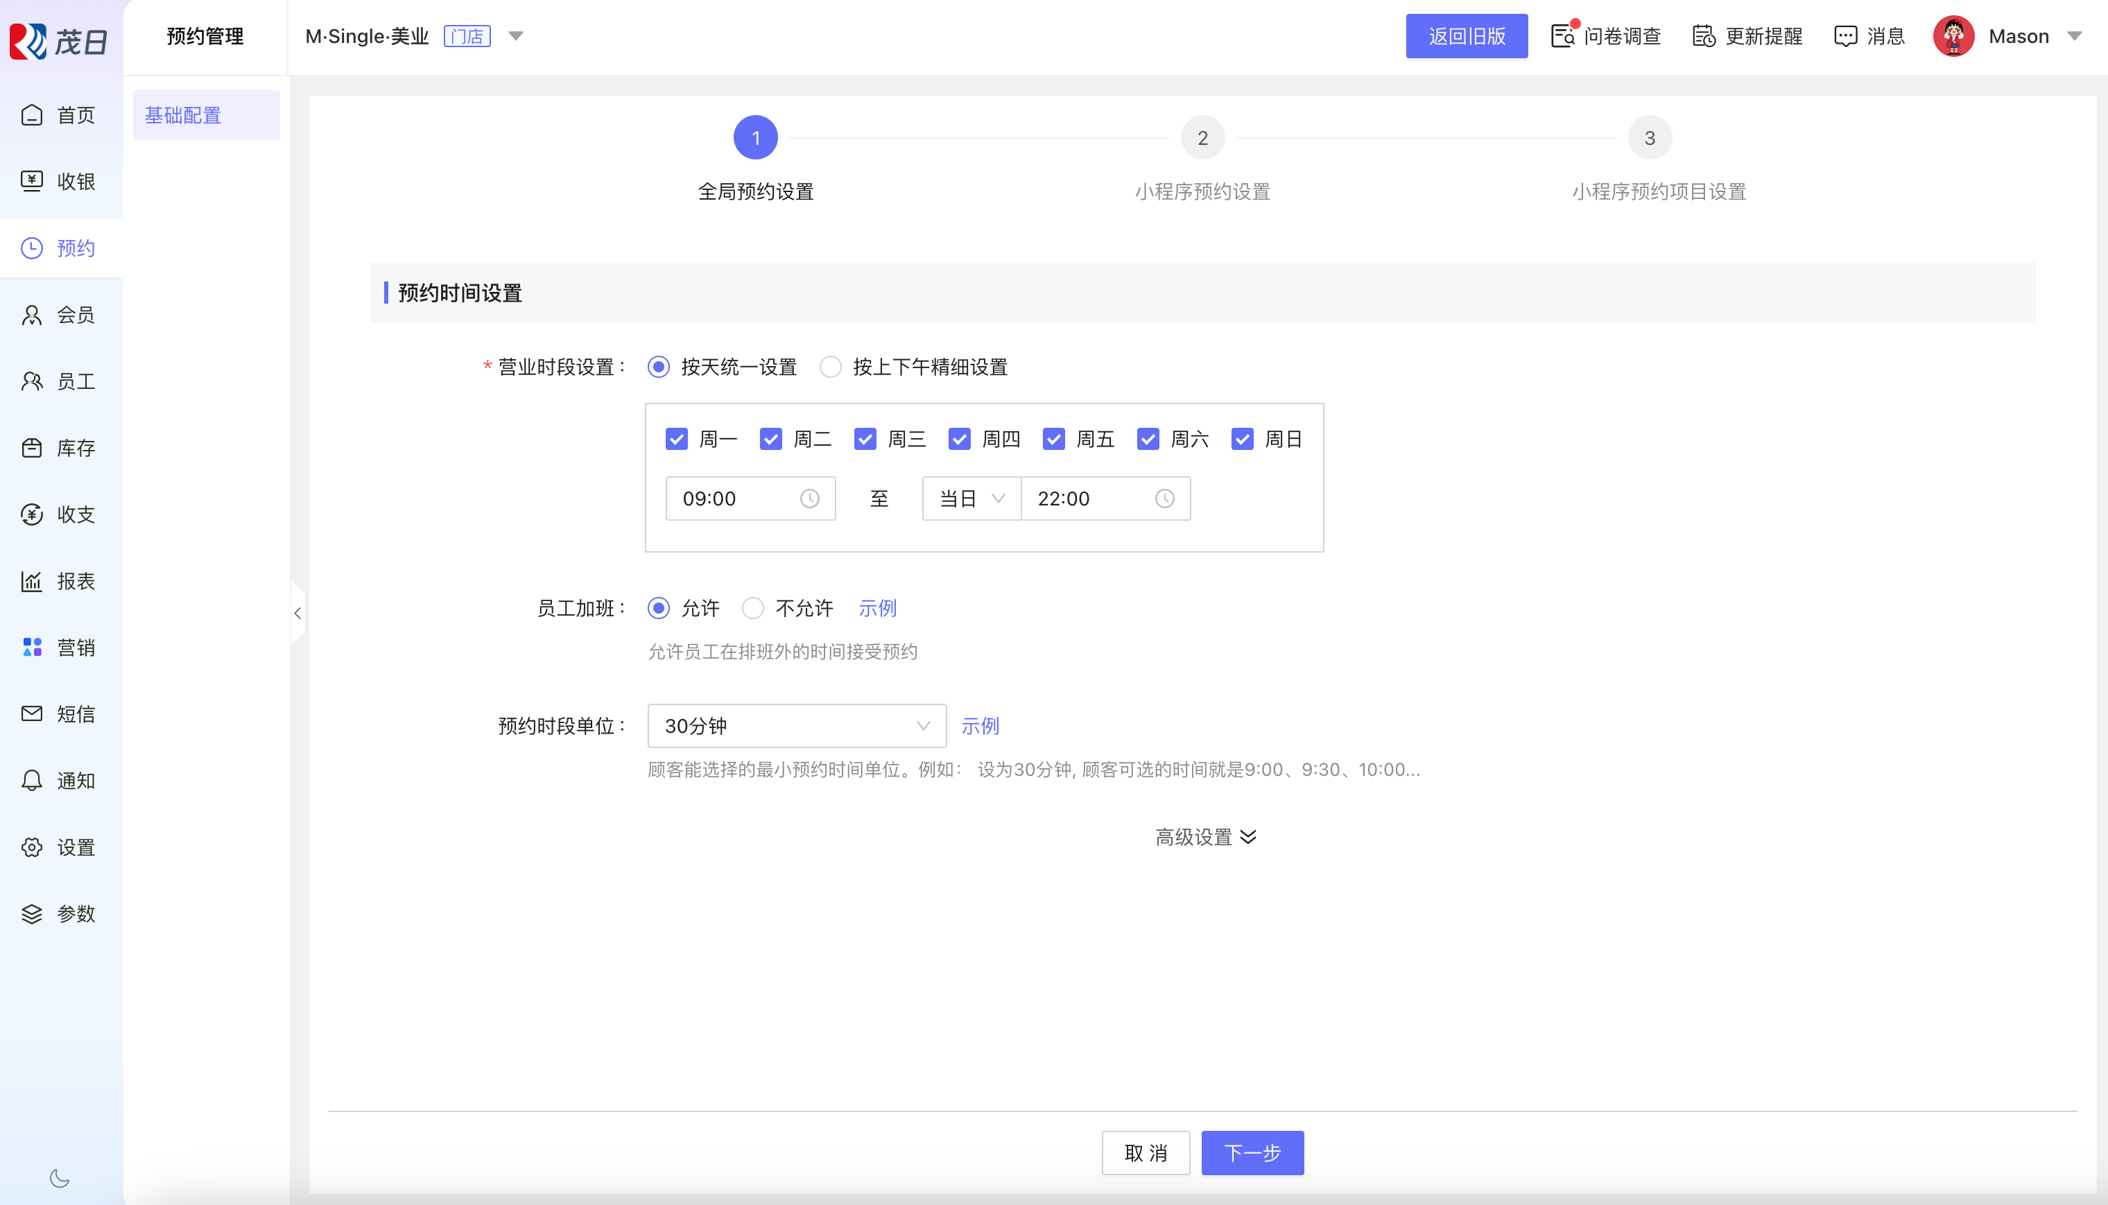Expand 高级设置 advanced settings
2108x1205 pixels.
pyautogui.click(x=1205, y=837)
